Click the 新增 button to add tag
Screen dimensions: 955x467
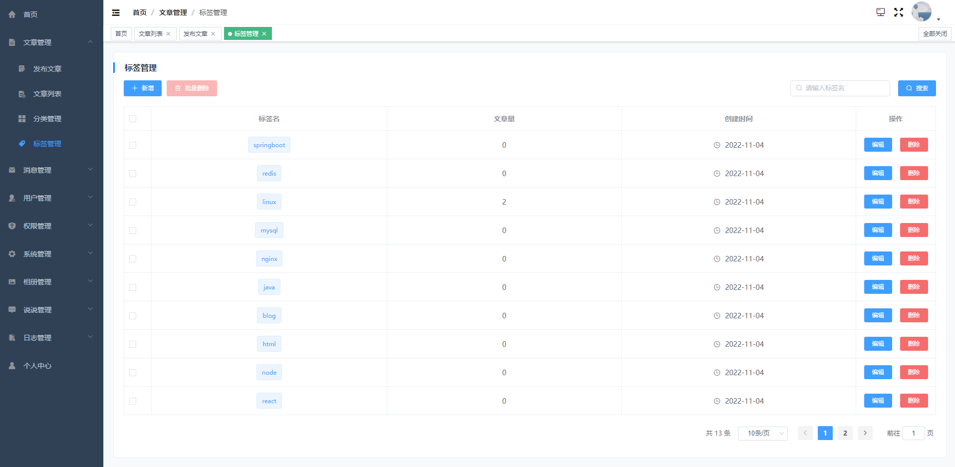pyautogui.click(x=143, y=88)
